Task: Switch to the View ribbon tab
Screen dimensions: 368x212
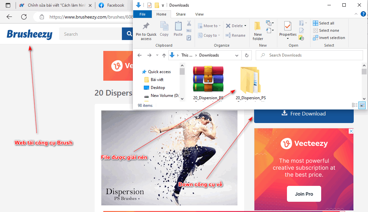Action: [199, 14]
